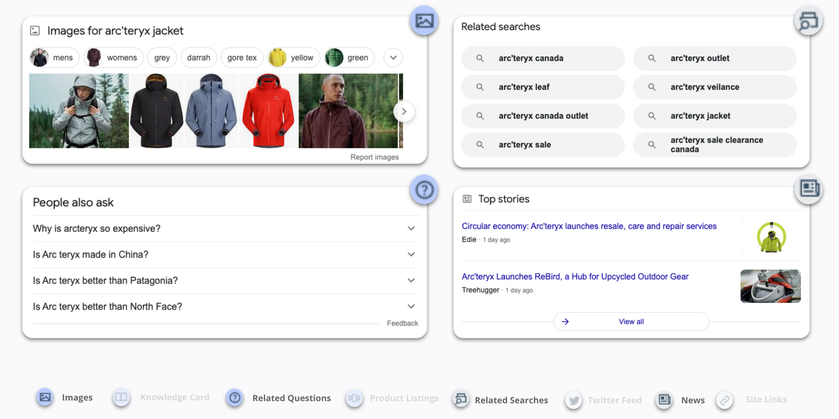The width and height of the screenshot is (839, 419).
Task: Select the "gore tex" filter chip
Action: 242,58
